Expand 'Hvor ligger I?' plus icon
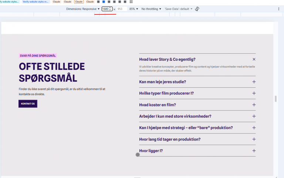The width and height of the screenshot is (284, 178). click(x=254, y=151)
